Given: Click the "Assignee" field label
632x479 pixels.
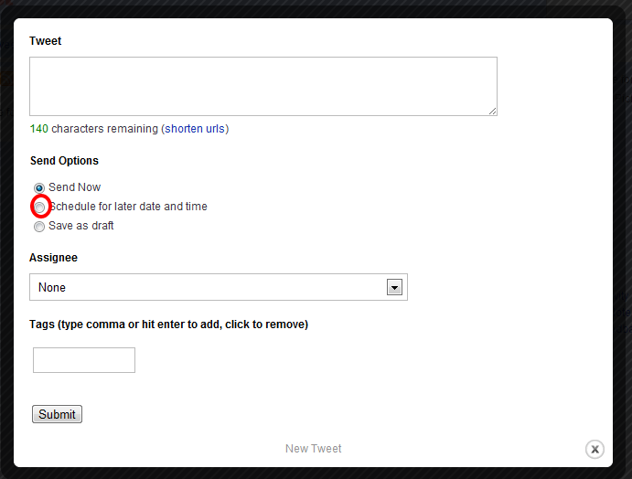Looking at the screenshot, I should pos(53,258).
